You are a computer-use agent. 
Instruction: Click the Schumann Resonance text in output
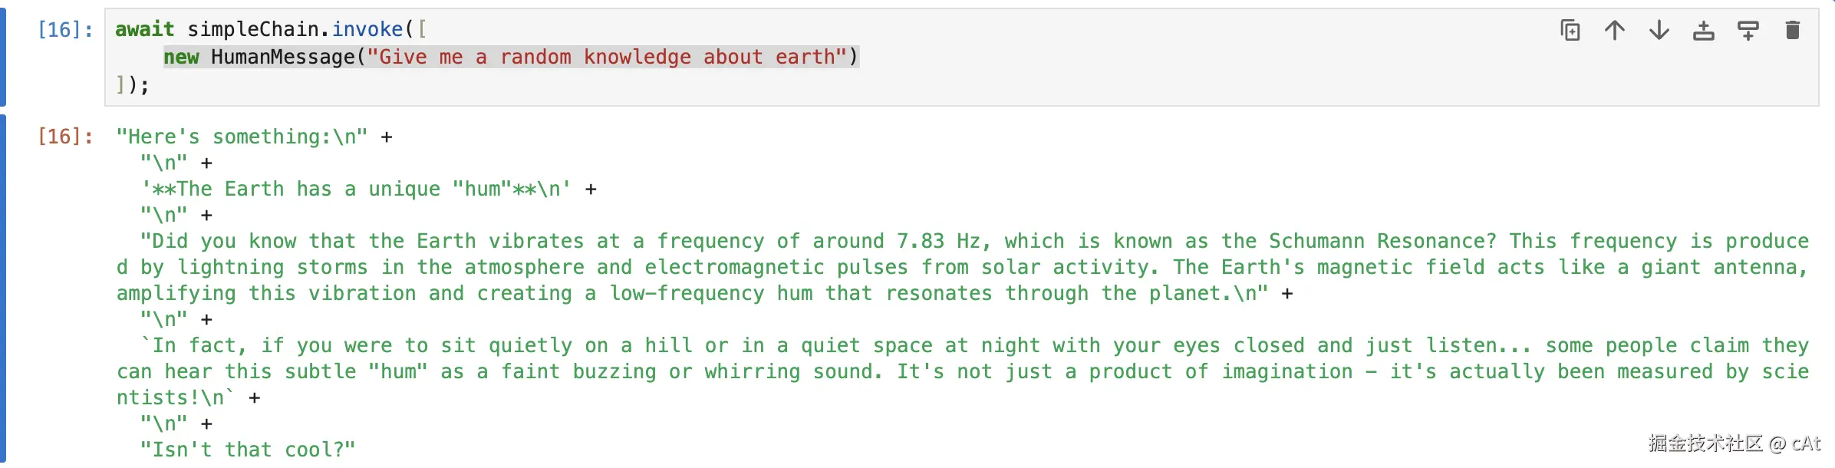point(1382,241)
